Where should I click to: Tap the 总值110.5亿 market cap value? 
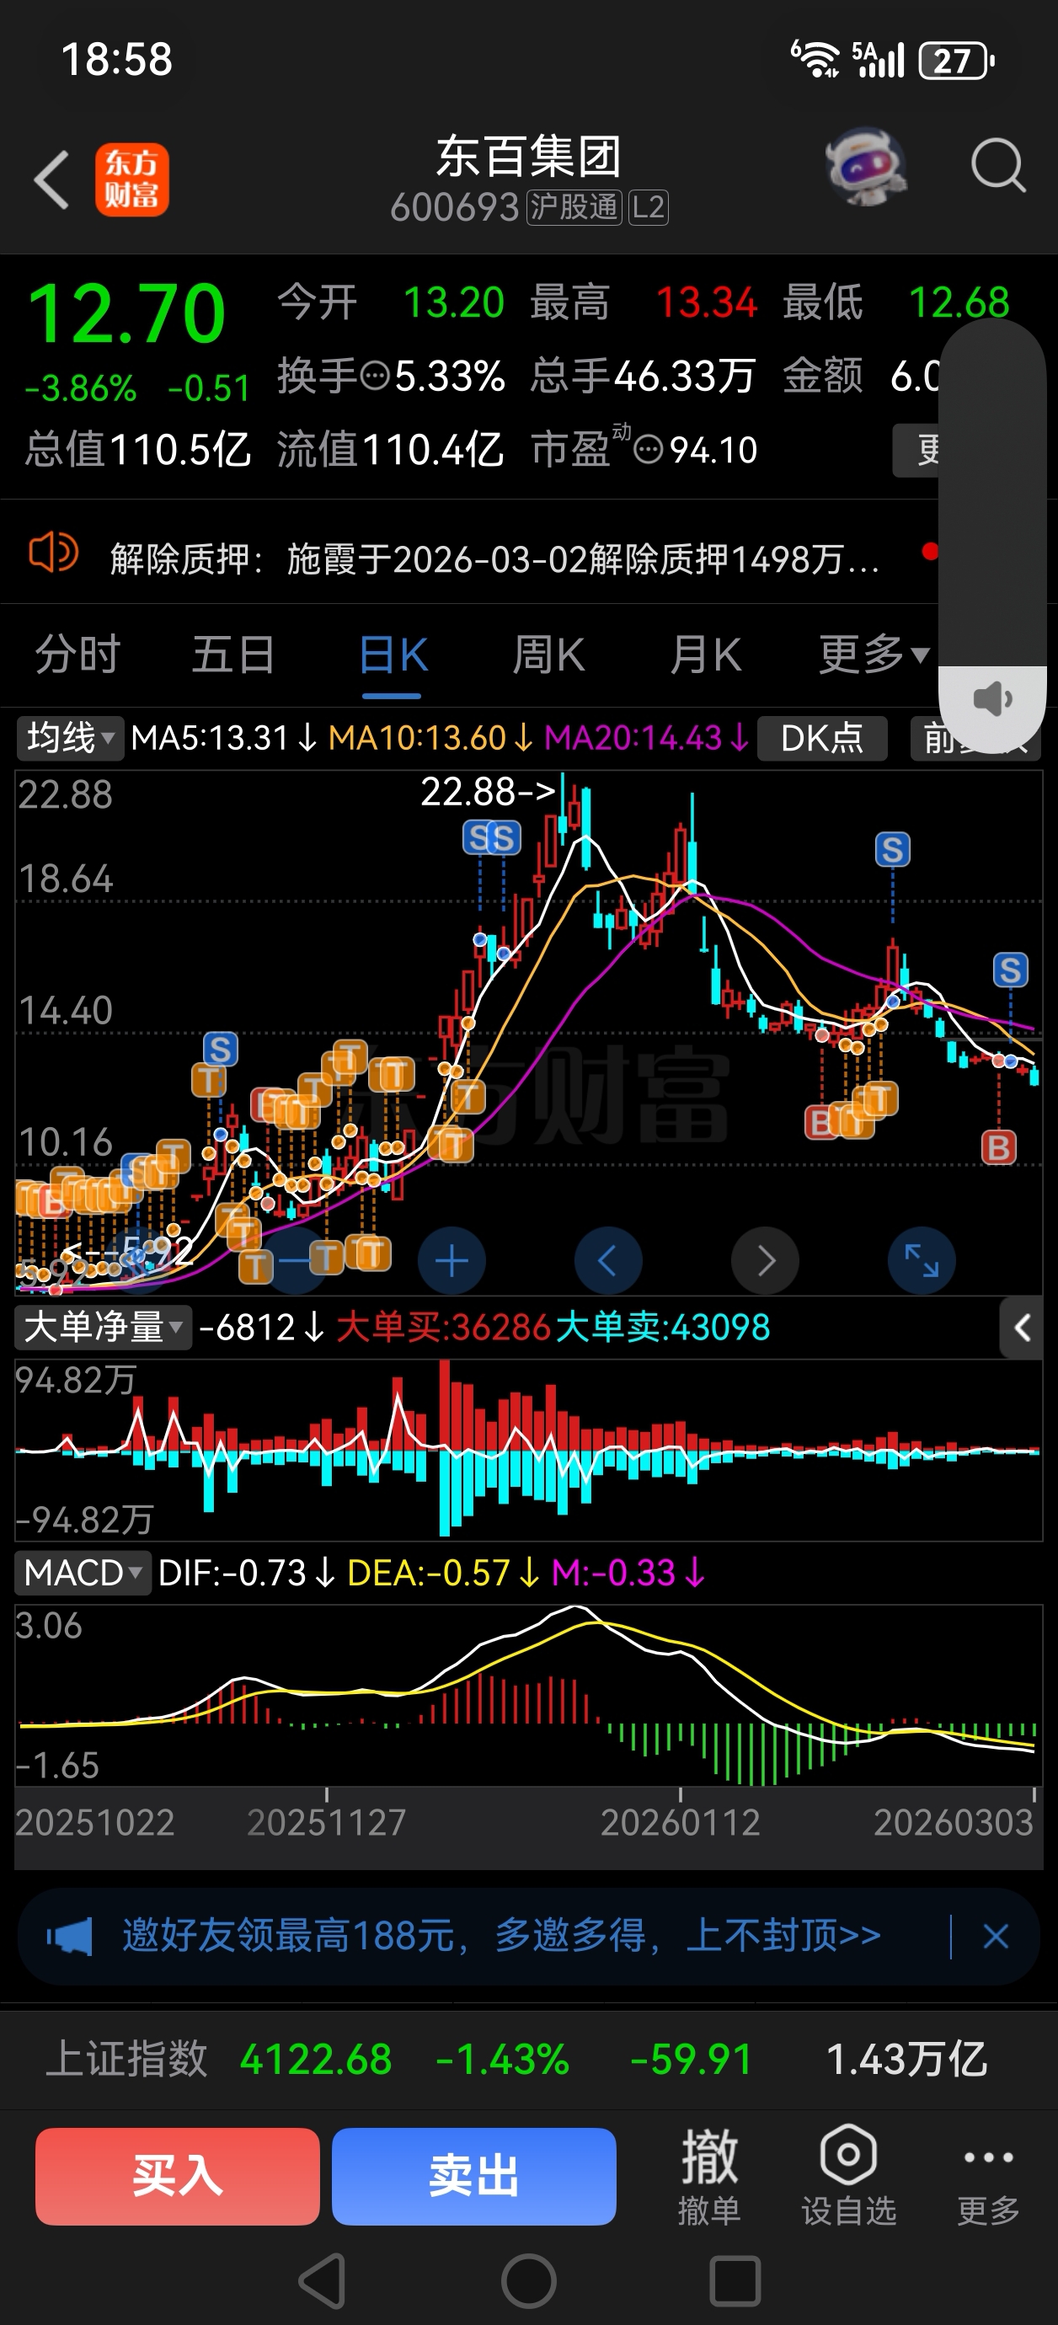pyautogui.click(x=138, y=450)
